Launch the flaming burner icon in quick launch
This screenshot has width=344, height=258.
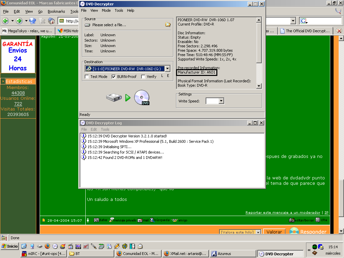[x=63, y=246]
